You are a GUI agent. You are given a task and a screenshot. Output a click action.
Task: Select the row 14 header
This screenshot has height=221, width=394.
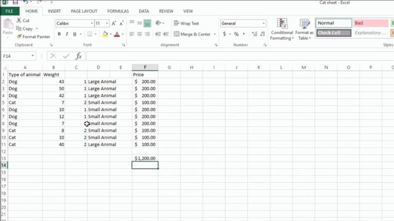(4, 165)
